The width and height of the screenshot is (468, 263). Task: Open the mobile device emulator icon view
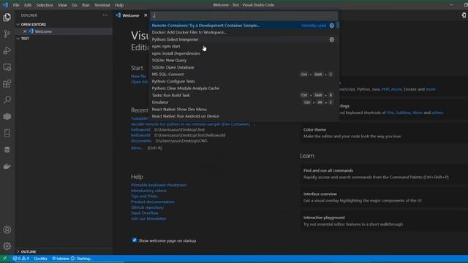7,133
